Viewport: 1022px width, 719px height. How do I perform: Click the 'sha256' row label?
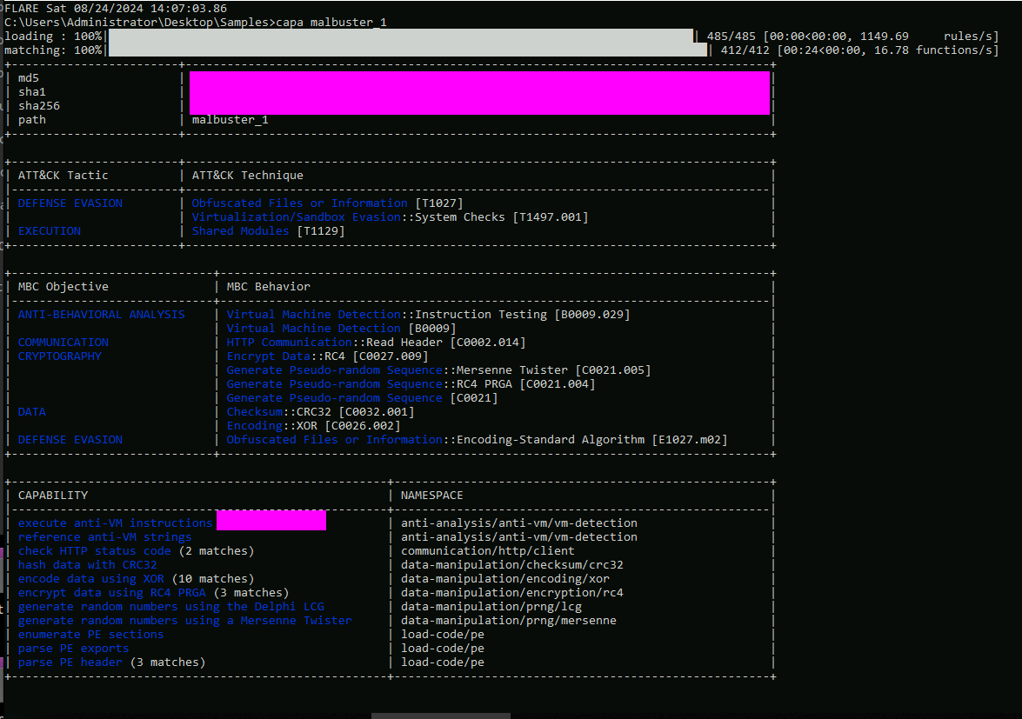39,105
